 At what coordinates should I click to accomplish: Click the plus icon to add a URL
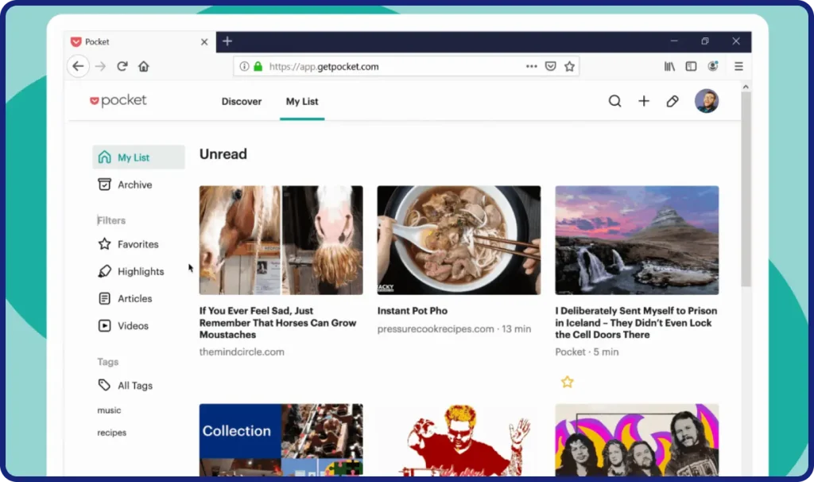[644, 101]
